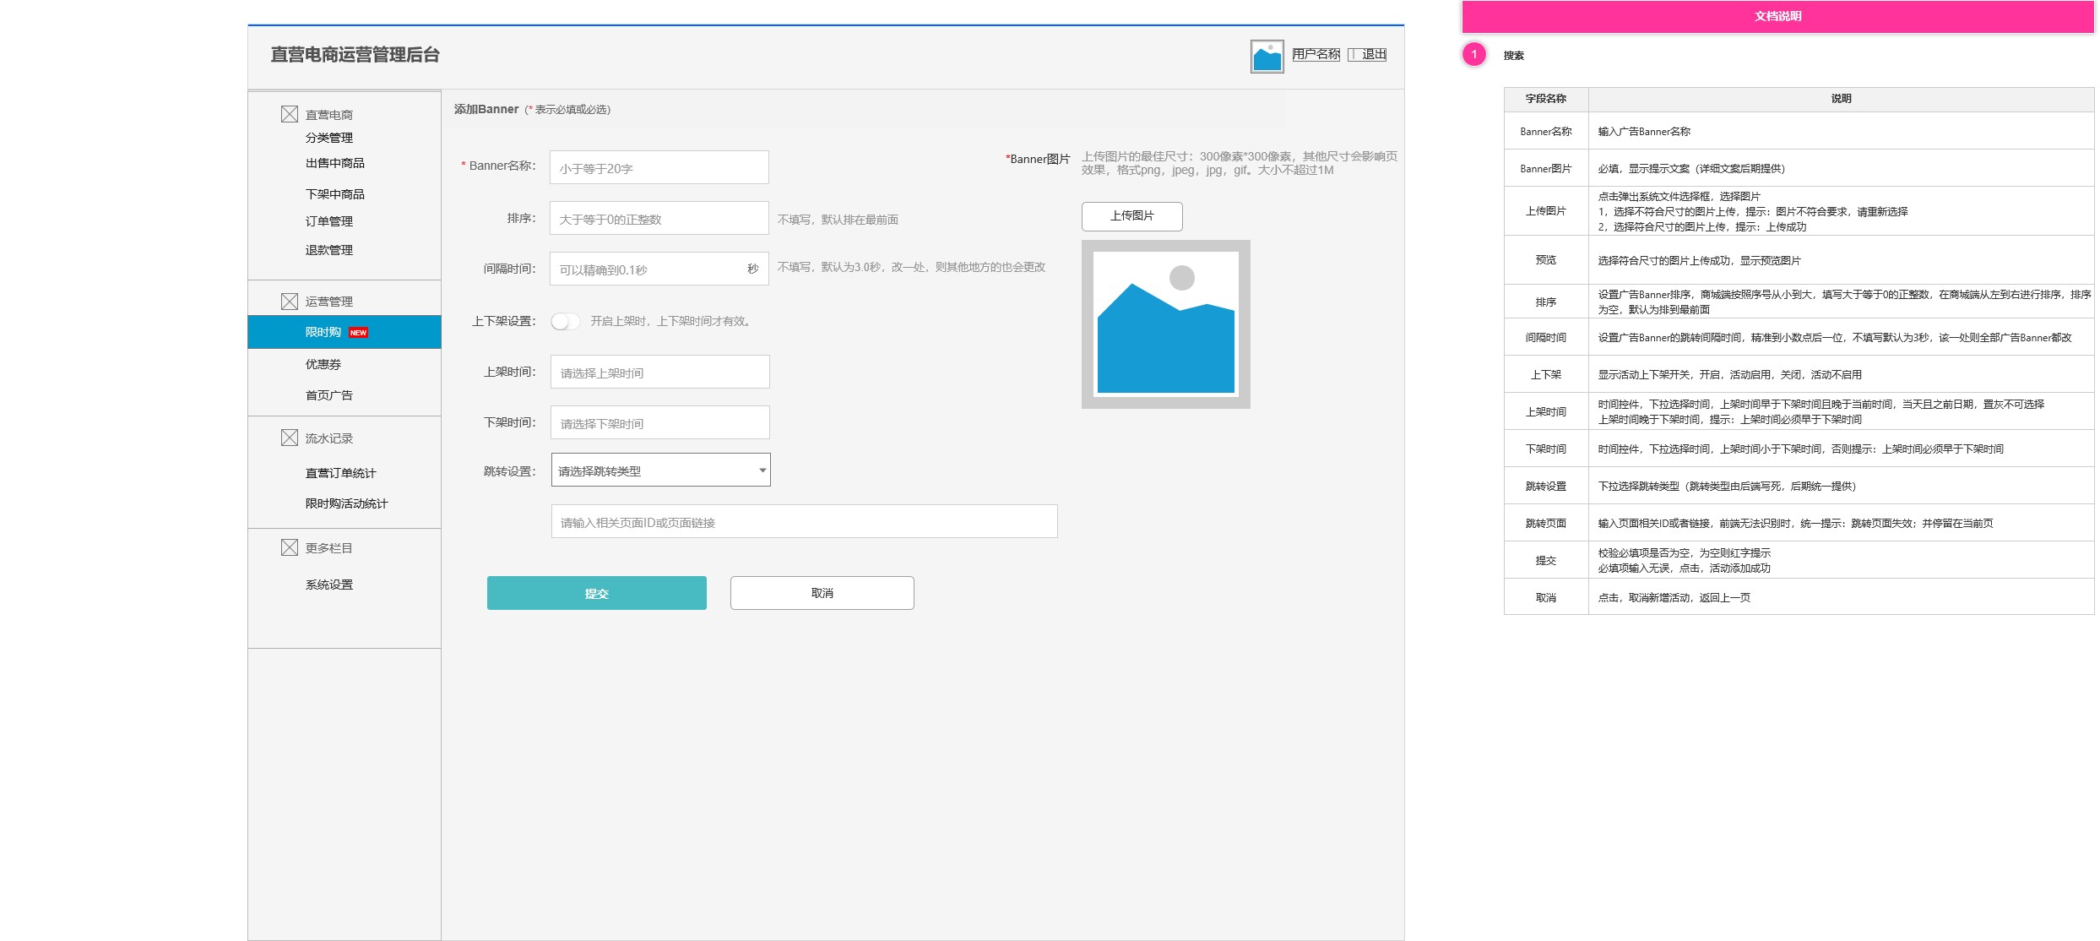Click the NEW badge beside 限时购
Screen dimensions: 2100x941
tap(358, 333)
